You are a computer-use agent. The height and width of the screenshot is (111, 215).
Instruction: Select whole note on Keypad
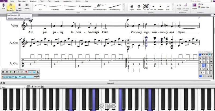point(207,65)
